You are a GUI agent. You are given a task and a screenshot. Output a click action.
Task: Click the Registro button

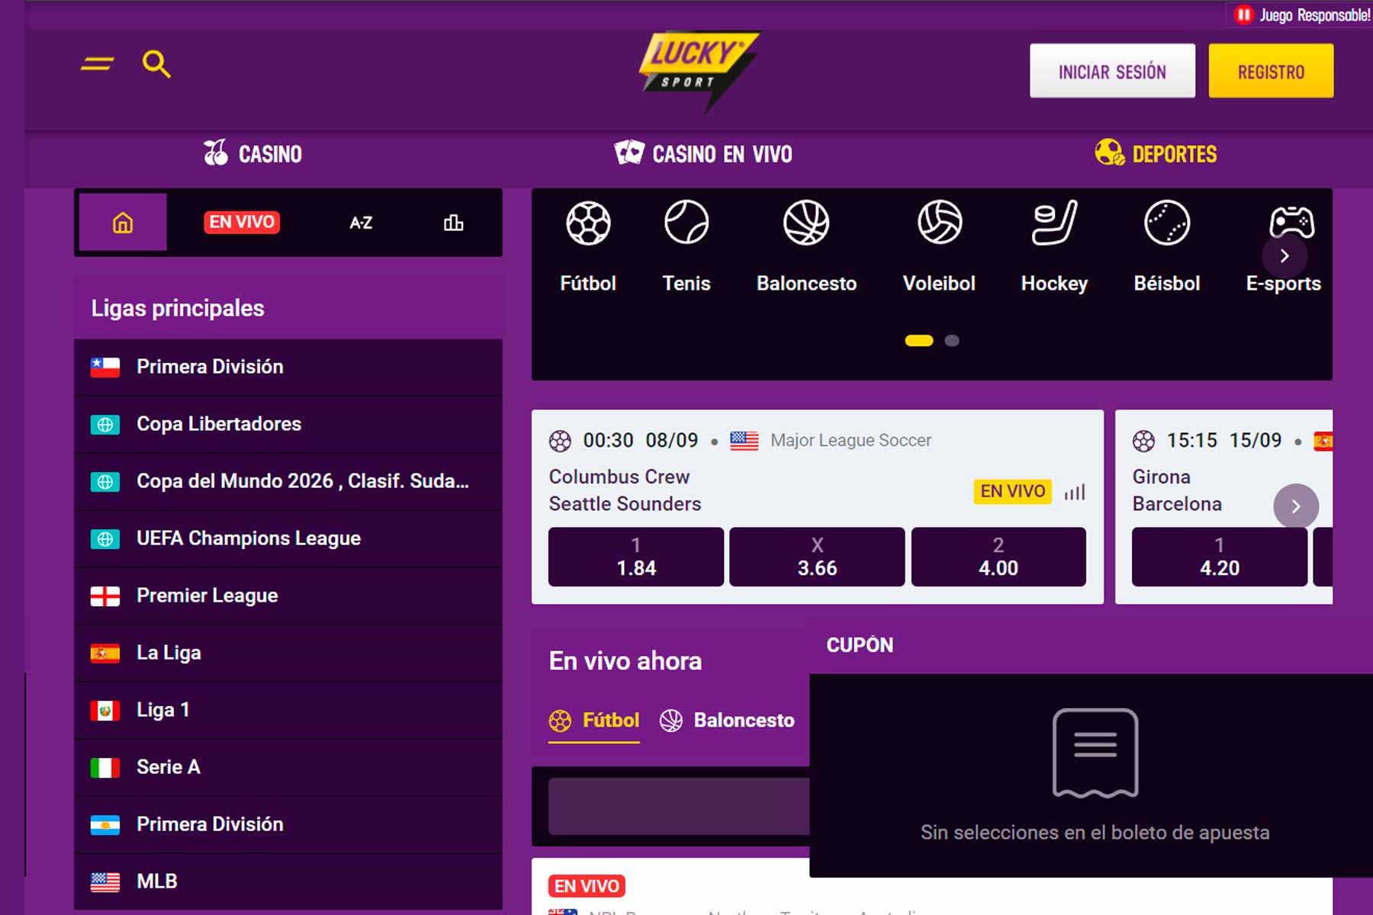click(1271, 71)
